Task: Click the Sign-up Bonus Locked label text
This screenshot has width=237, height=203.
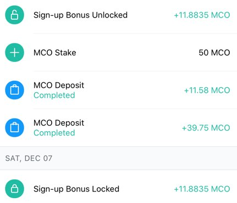Action: point(76,189)
